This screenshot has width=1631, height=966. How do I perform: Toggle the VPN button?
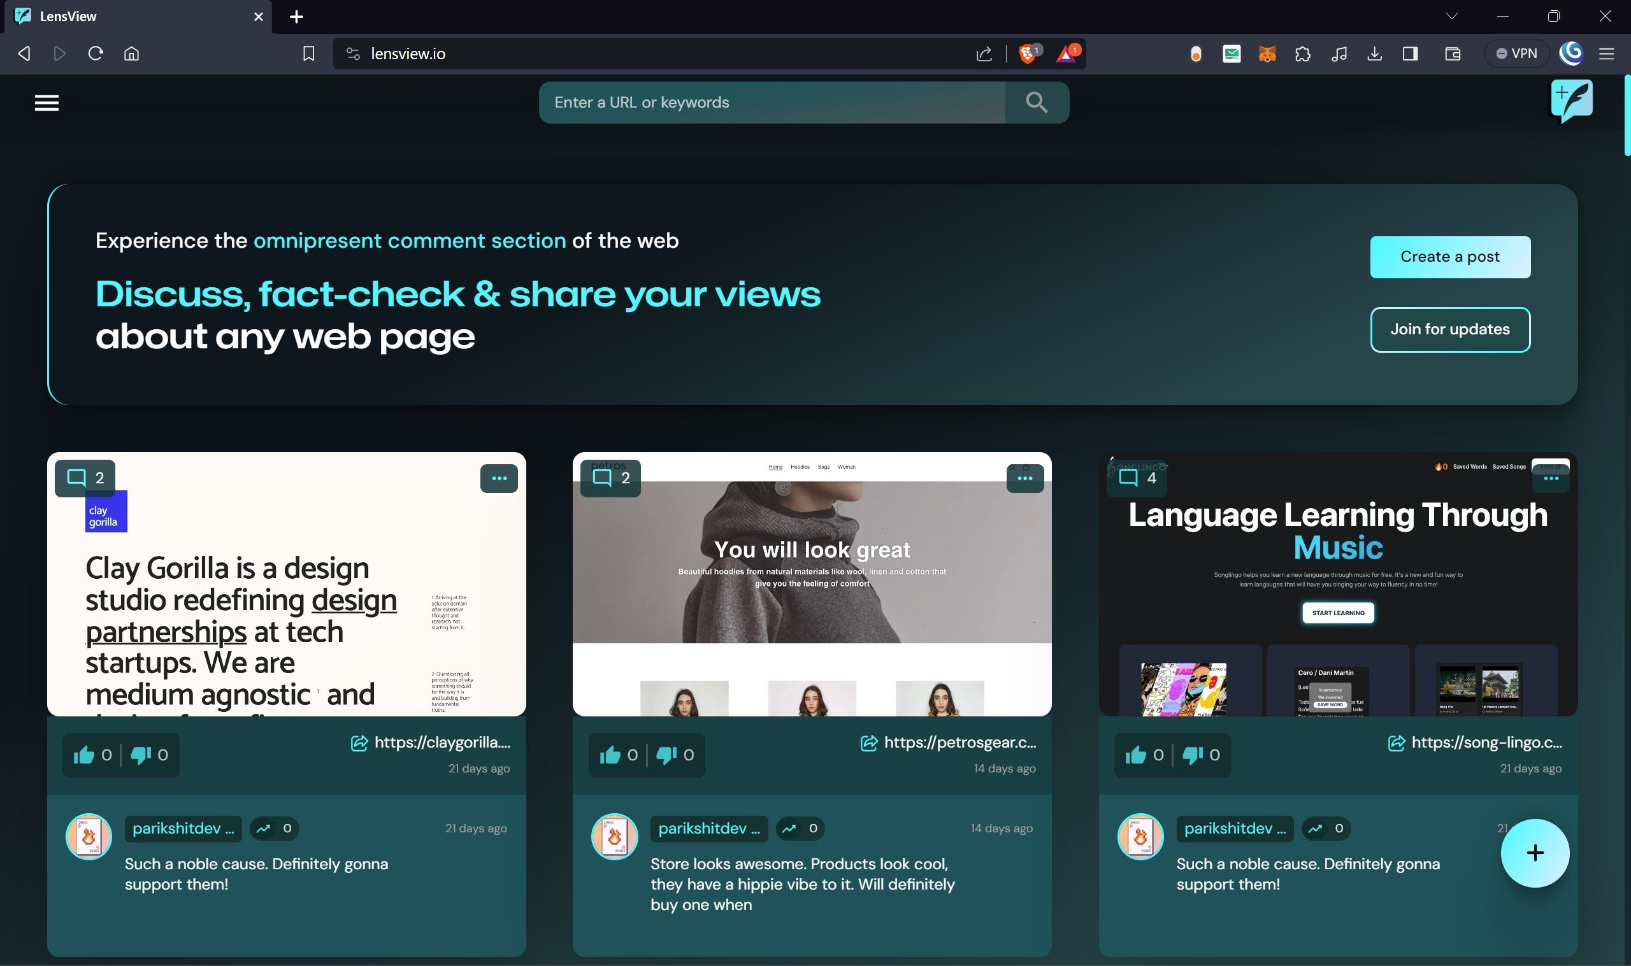click(1516, 53)
